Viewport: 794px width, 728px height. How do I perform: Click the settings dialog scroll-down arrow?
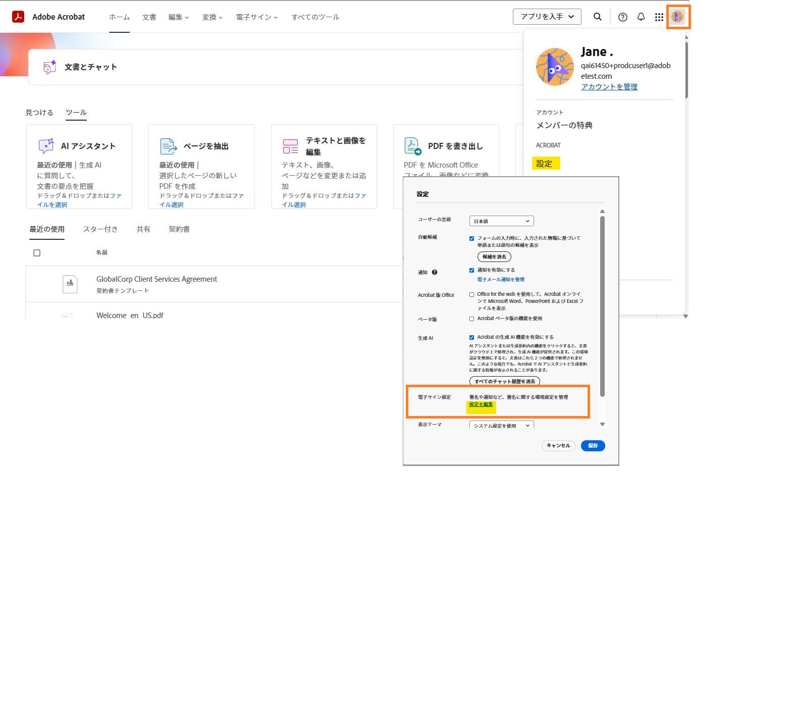pyautogui.click(x=602, y=424)
